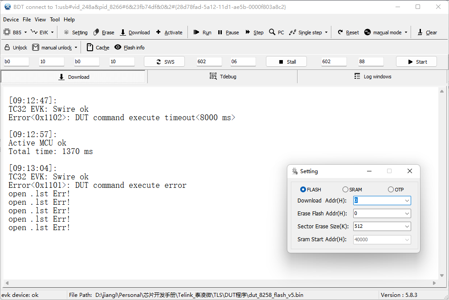Click the log's horizontal scrollbar right arrow
The height and width of the screenshot is (300, 449).
434,283
